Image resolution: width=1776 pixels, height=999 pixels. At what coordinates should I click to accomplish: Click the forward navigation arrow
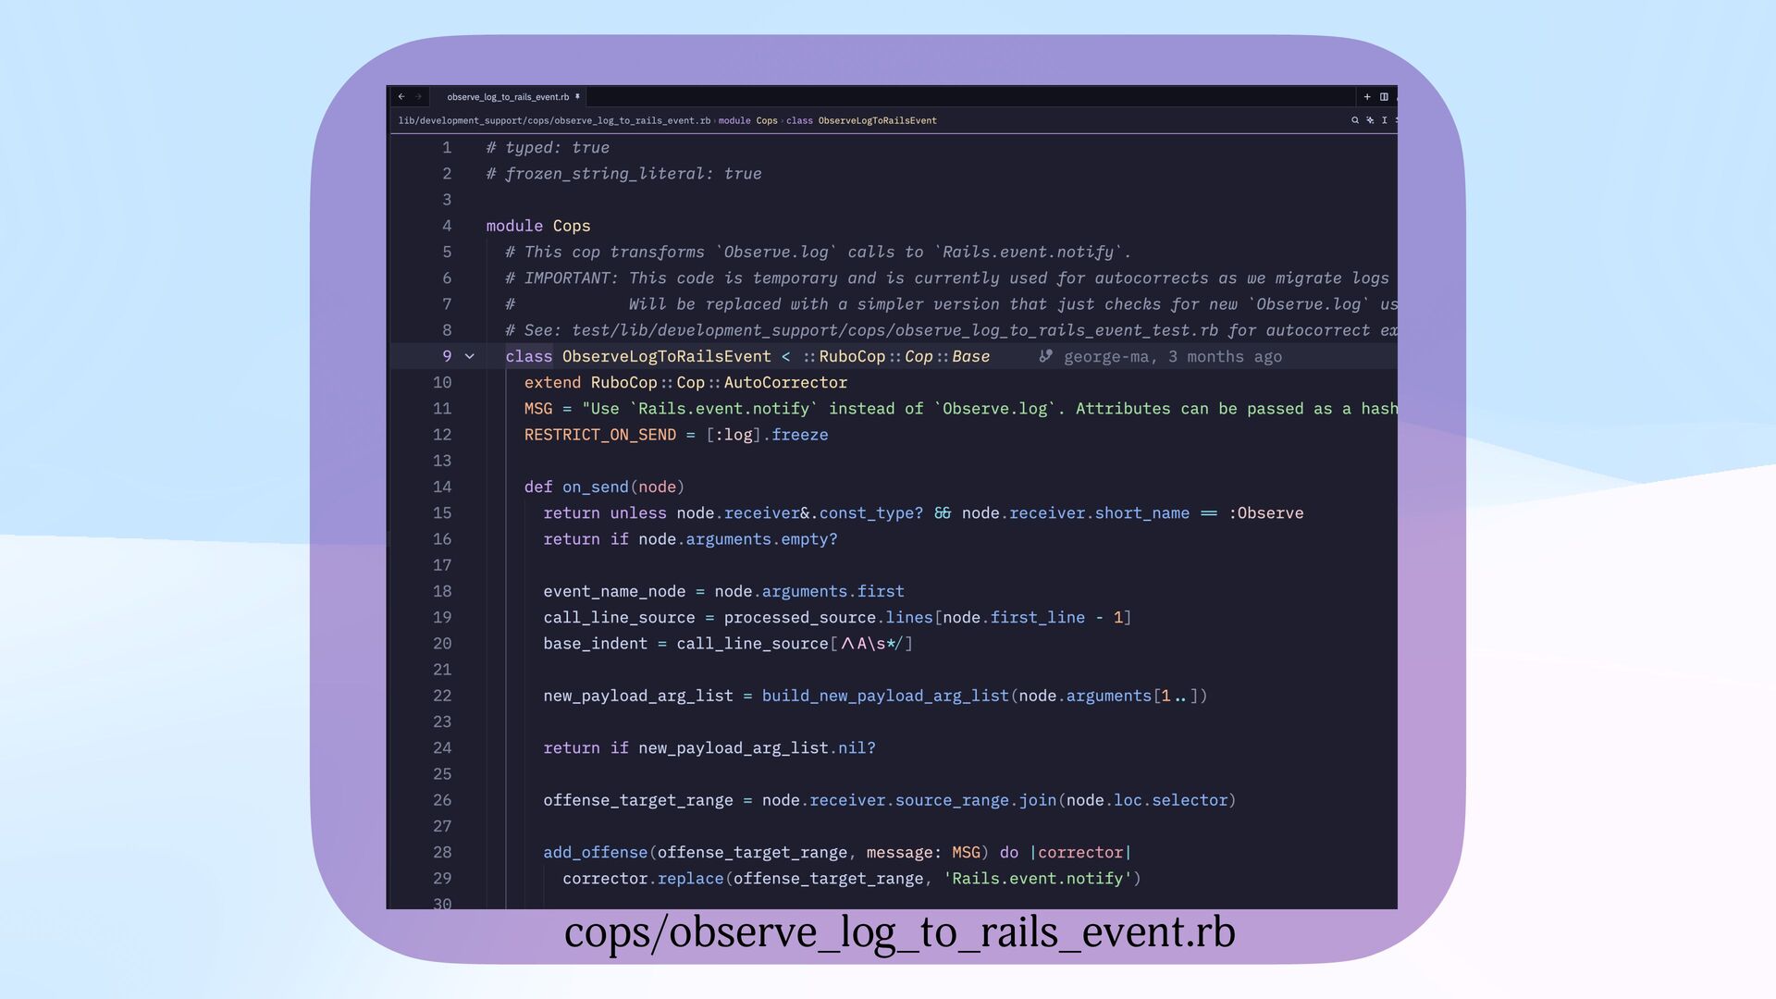[x=418, y=96]
